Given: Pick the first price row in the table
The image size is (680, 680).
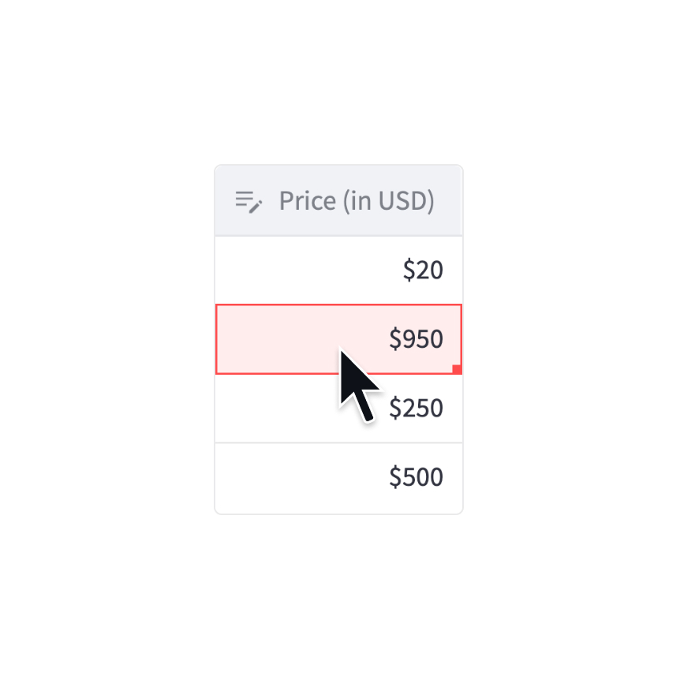Looking at the screenshot, I should click(x=338, y=270).
